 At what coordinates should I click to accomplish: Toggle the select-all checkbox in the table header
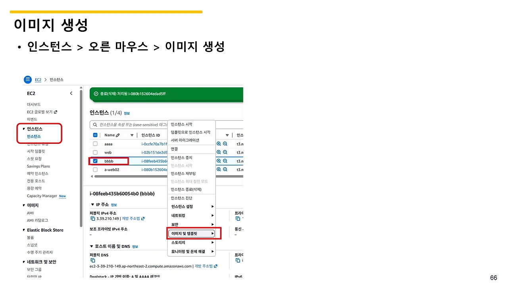(95, 135)
